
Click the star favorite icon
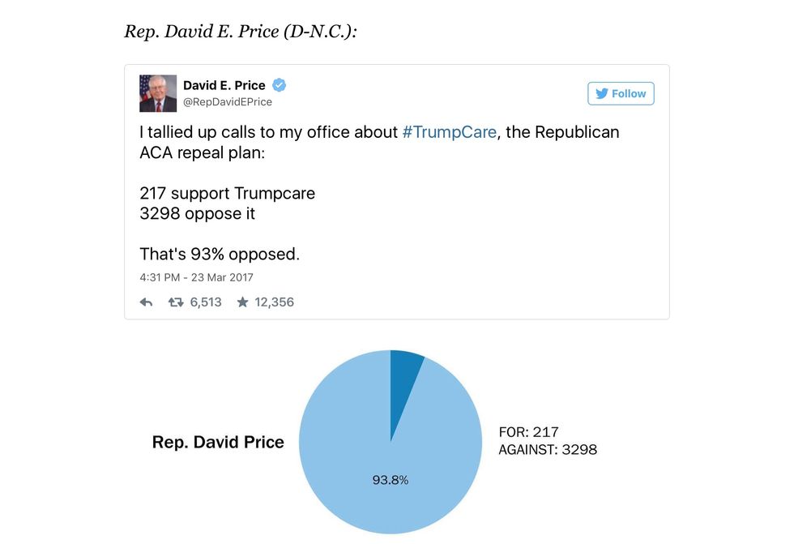tap(242, 302)
